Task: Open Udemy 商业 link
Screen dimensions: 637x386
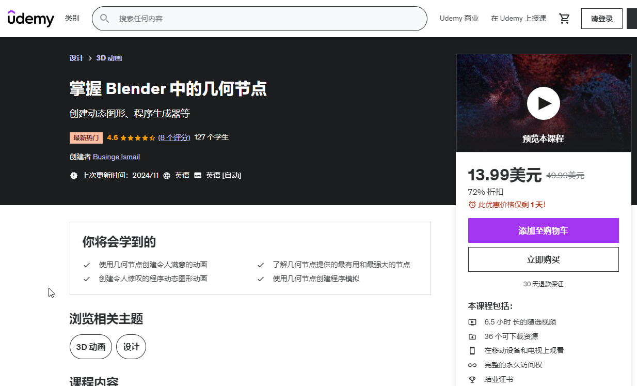Action: tap(459, 19)
